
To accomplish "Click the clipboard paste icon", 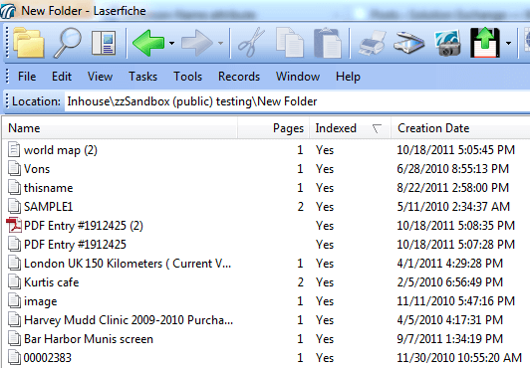I will pyautogui.click(x=327, y=43).
